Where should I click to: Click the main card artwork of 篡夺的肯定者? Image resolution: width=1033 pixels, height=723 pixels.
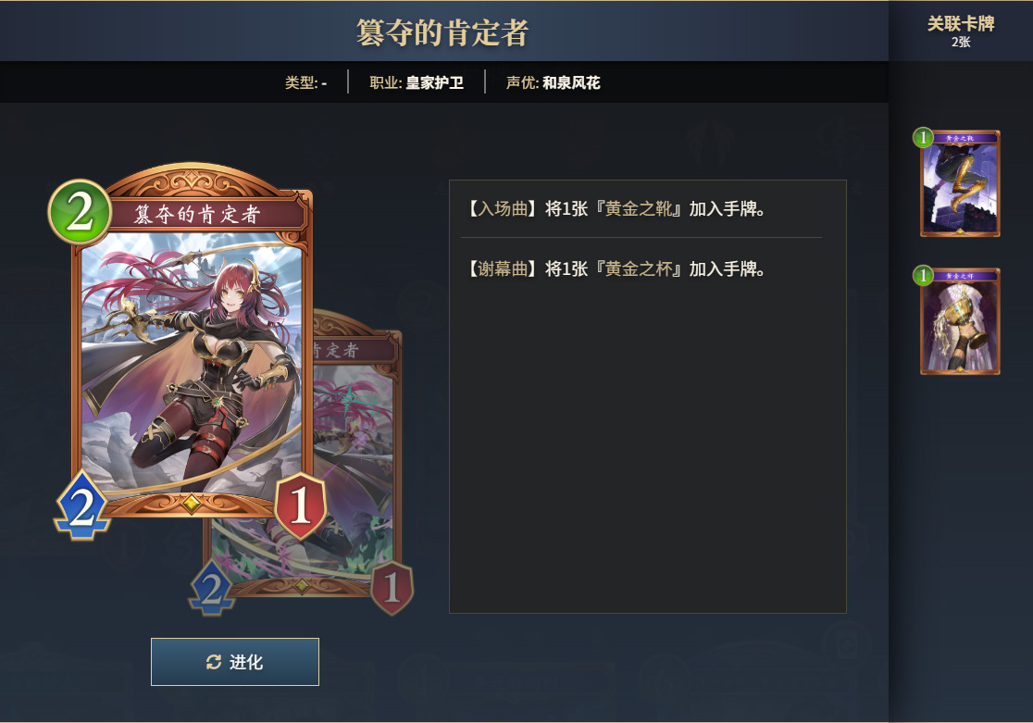pos(191,361)
